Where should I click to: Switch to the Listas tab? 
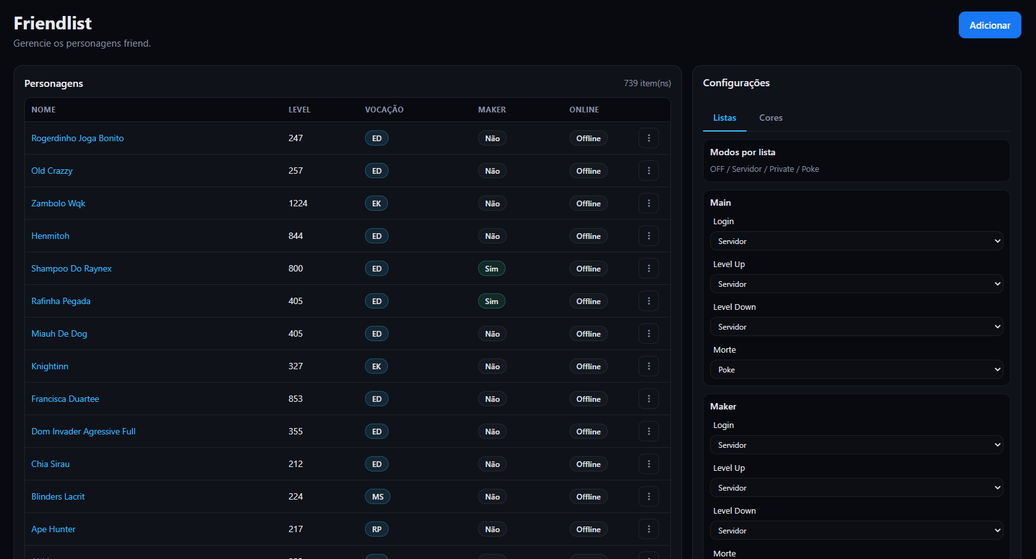point(725,118)
